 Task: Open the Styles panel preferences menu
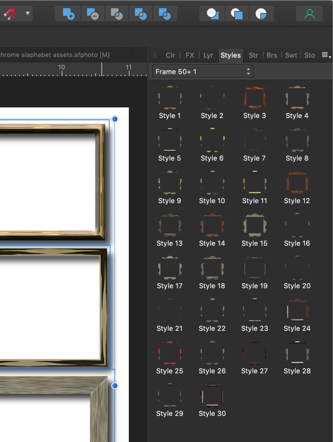[326, 55]
